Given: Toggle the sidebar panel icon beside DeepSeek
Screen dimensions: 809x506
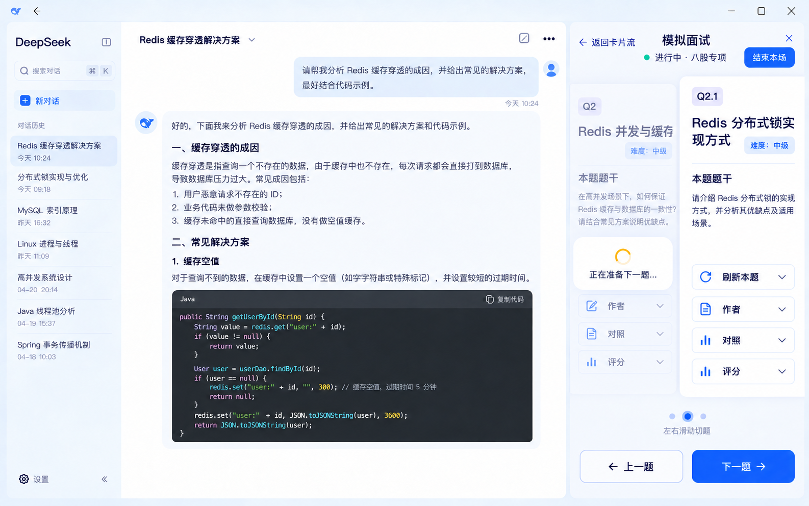Looking at the screenshot, I should pyautogui.click(x=106, y=42).
